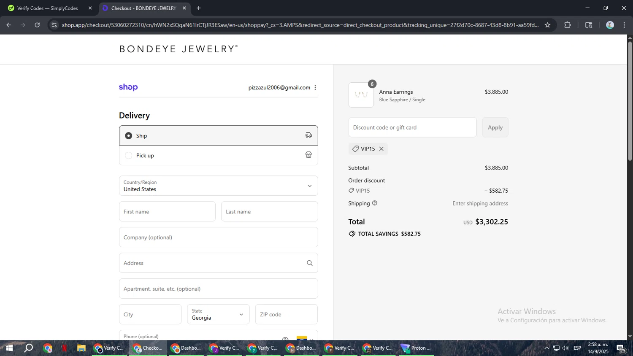Click the VIP15 tag icon under Order discount
The image size is (633, 356).
click(351, 191)
